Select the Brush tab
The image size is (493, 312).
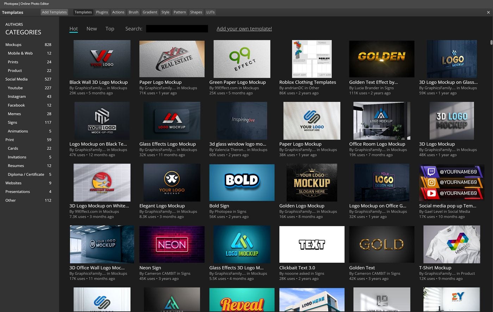pyautogui.click(x=133, y=12)
